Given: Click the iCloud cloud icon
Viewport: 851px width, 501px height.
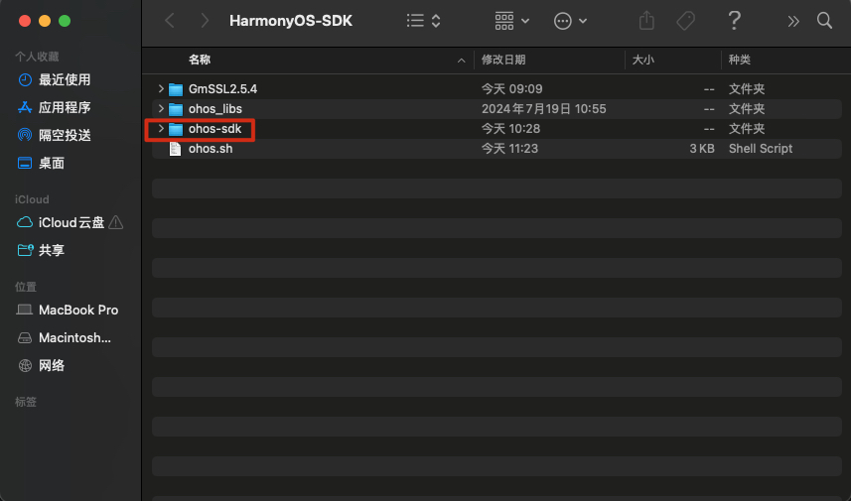Looking at the screenshot, I should [x=25, y=222].
